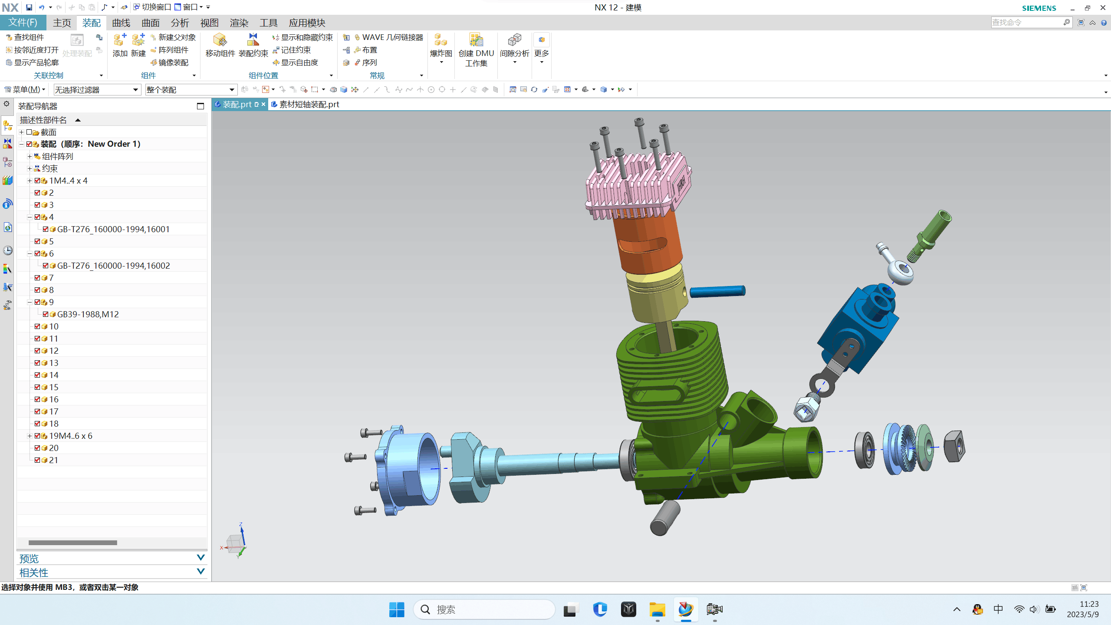Switch to the 应用模块 ribbon tab
Image resolution: width=1111 pixels, height=625 pixels.
click(307, 23)
